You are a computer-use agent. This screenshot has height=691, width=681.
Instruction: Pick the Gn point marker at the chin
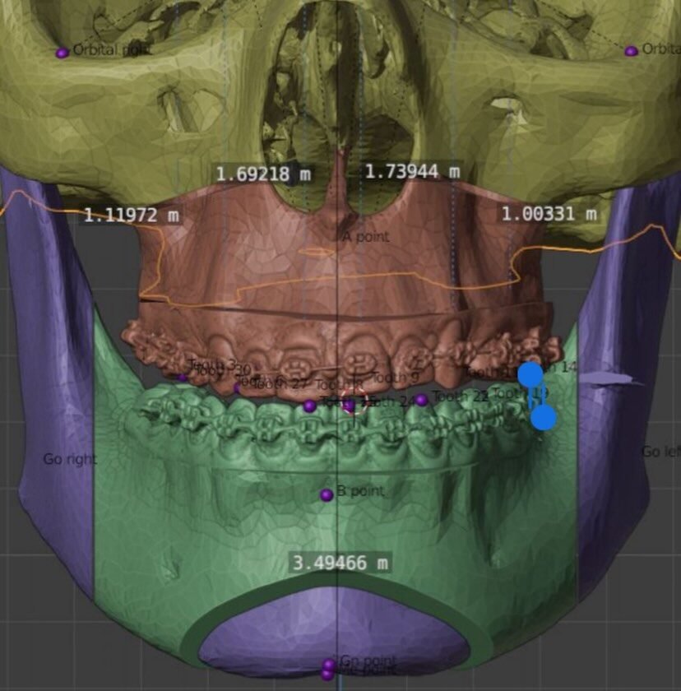pyautogui.click(x=329, y=664)
